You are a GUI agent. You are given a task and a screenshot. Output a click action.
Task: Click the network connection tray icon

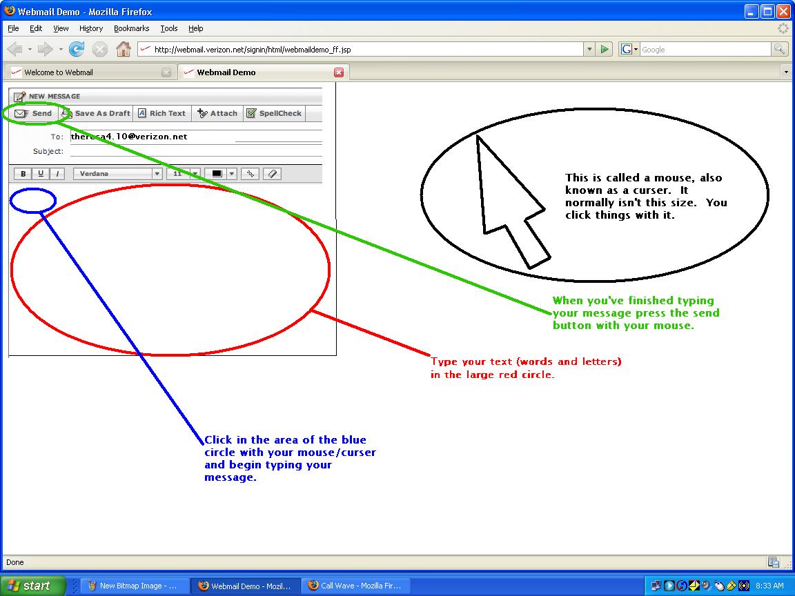(656, 586)
